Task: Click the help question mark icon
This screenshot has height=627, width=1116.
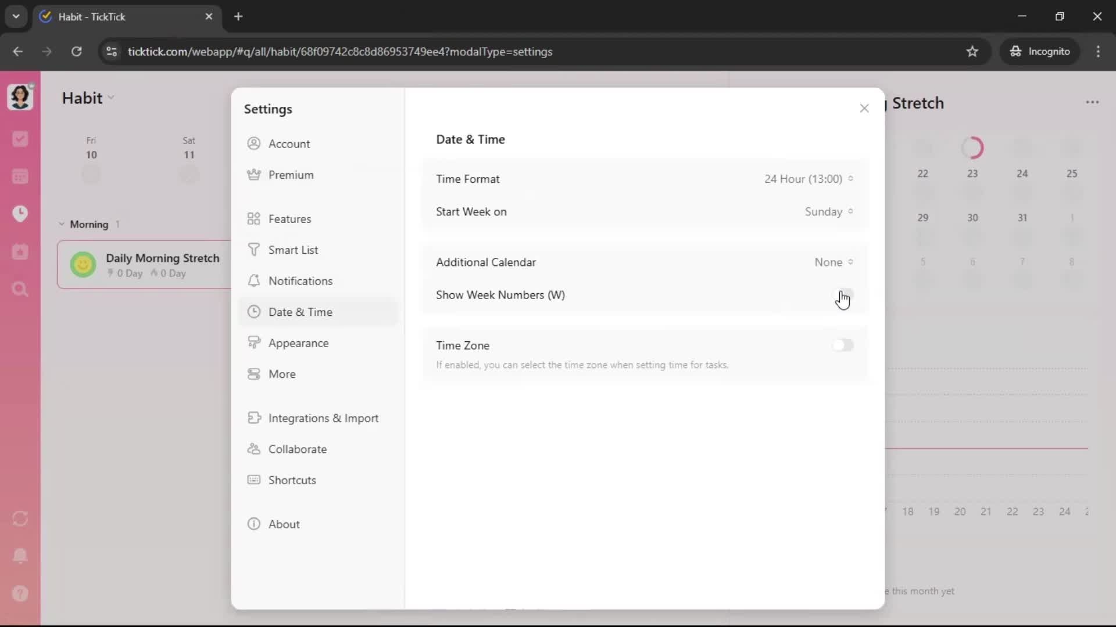Action: click(20, 593)
